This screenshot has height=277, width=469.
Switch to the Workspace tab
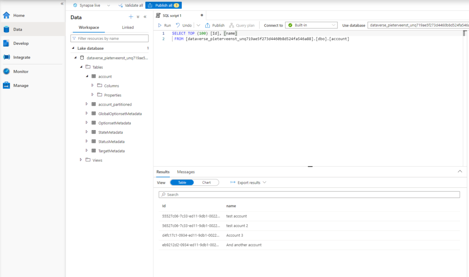pos(89,27)
